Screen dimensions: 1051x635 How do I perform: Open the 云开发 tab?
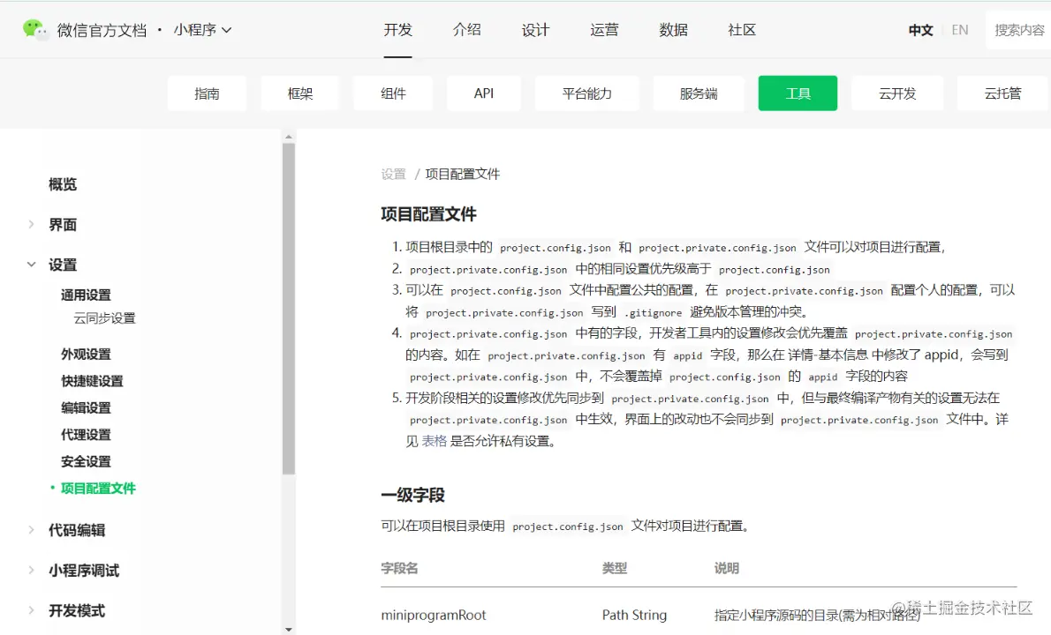[x=897, y=93]
